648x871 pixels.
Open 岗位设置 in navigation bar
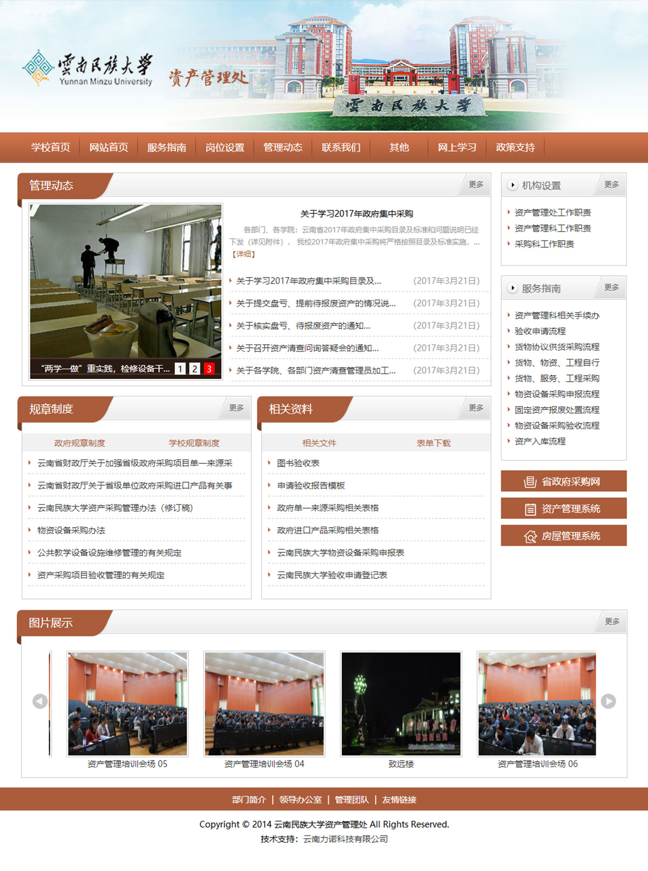[225, 147]
